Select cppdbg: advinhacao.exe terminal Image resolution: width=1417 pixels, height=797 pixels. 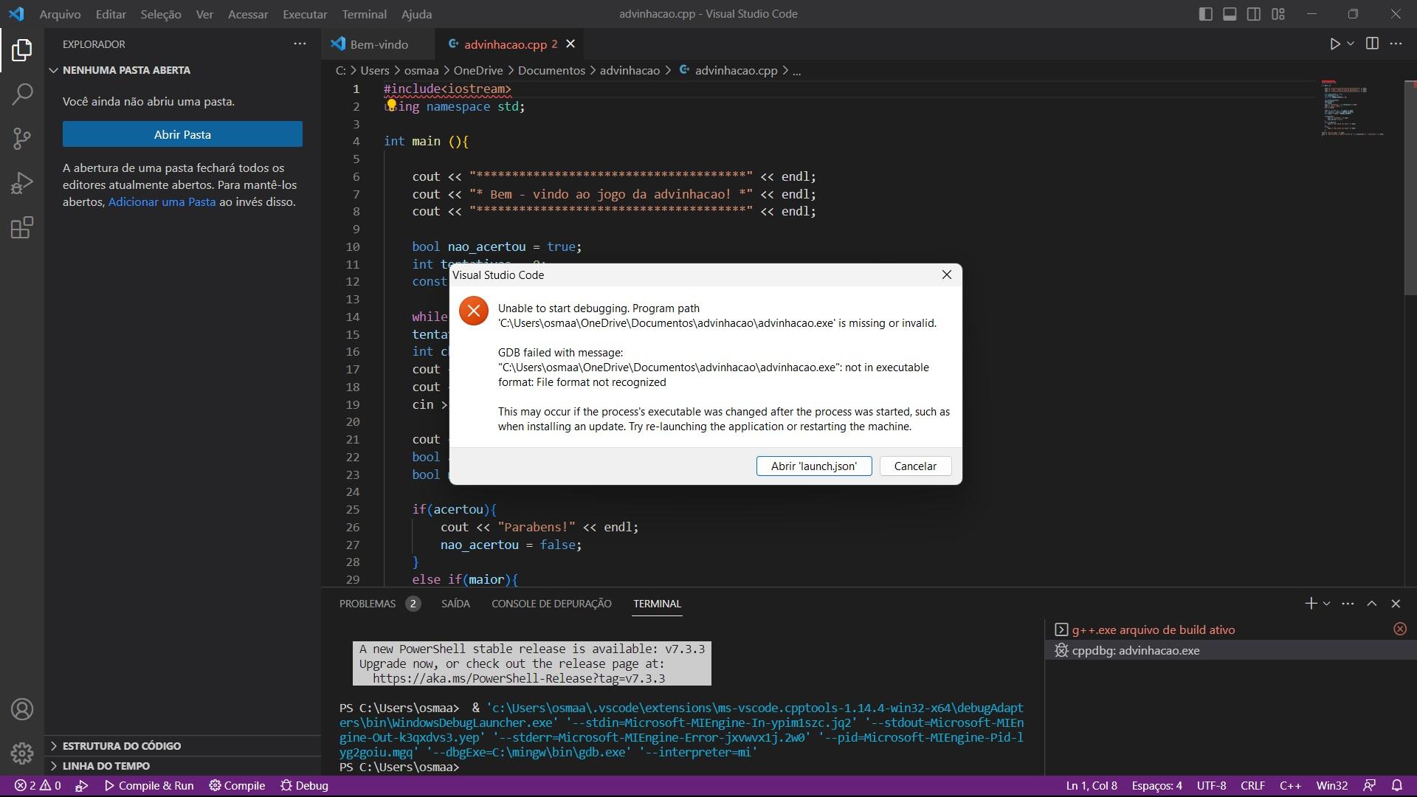[x=1136, y=651]
